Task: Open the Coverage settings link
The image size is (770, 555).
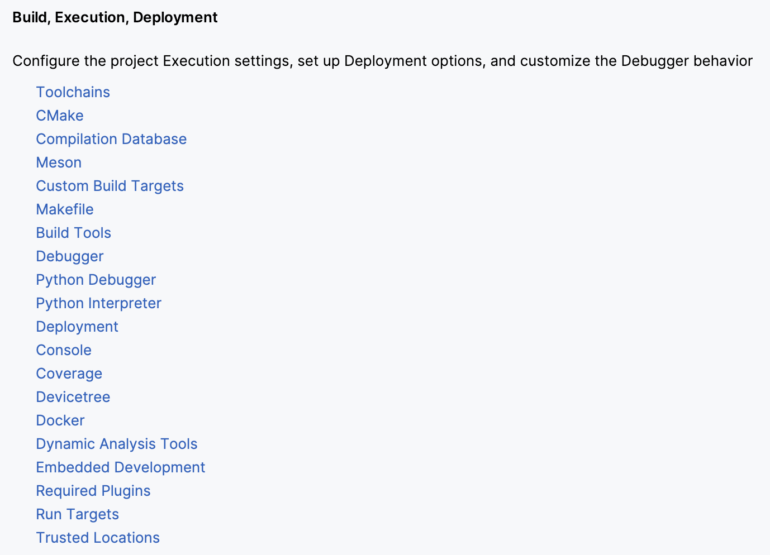Action: pos(69,374)
